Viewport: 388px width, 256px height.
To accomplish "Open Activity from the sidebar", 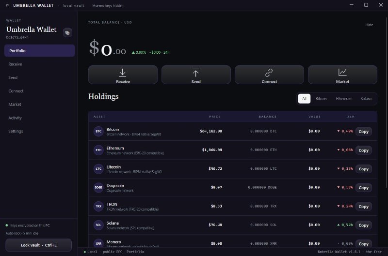I will click(15, 118).
